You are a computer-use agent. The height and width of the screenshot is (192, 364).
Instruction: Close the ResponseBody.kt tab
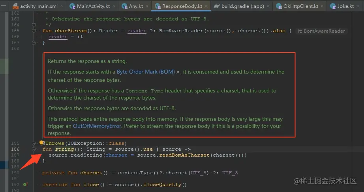coord(206,6)
